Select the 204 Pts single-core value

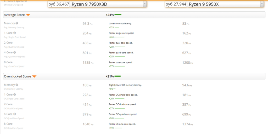point(87,33)
